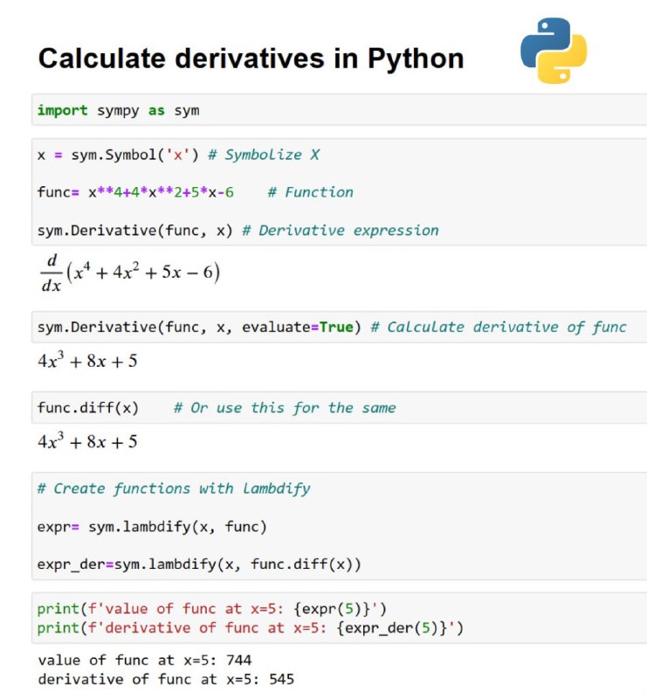This screenshot has height=699, width=647.
Task: Click the line 'expr_der=sym.lambdify(x, func.diff(x))'
Action: (x=199, y=564)
